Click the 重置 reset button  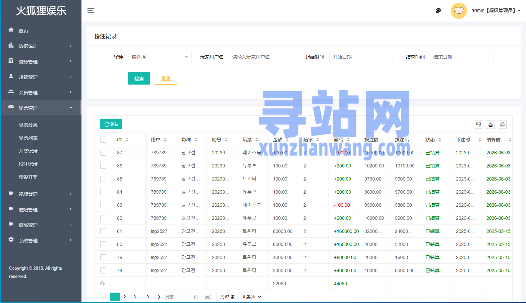tap(166, 78)
